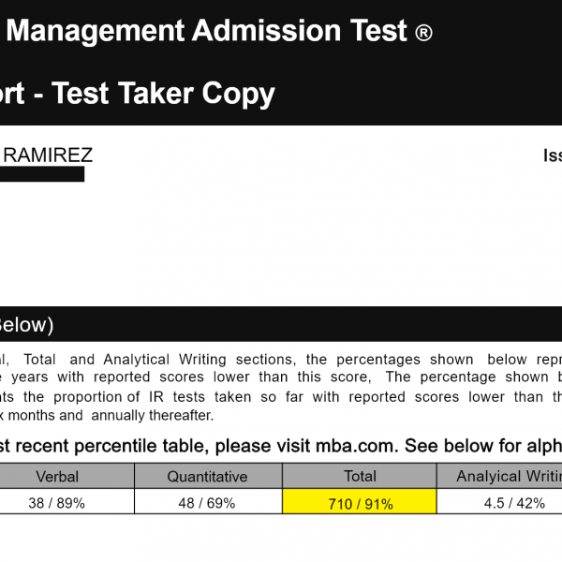
Task: Click the registered trademark symbol in the title
Action: pos(422,35)
